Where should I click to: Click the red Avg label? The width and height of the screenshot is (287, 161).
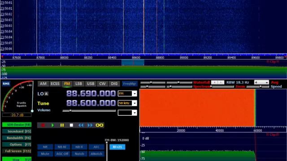tap(274, 82)
